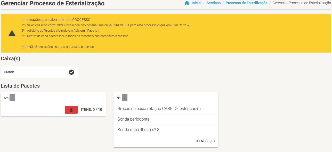Click ITENS: 0 / 10 counter
This screenshot has width=332, height=152.
click(91, 110)
